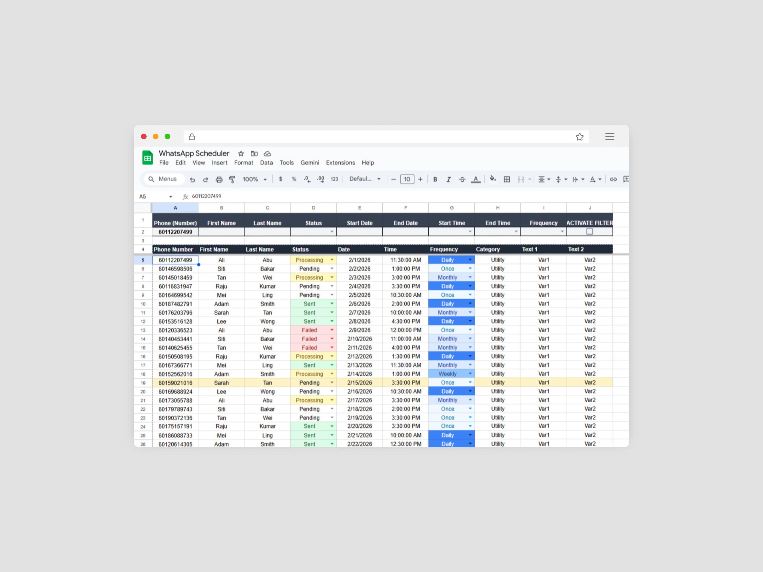
Task: Open the Data menu
Action: (x=266, y=163)
